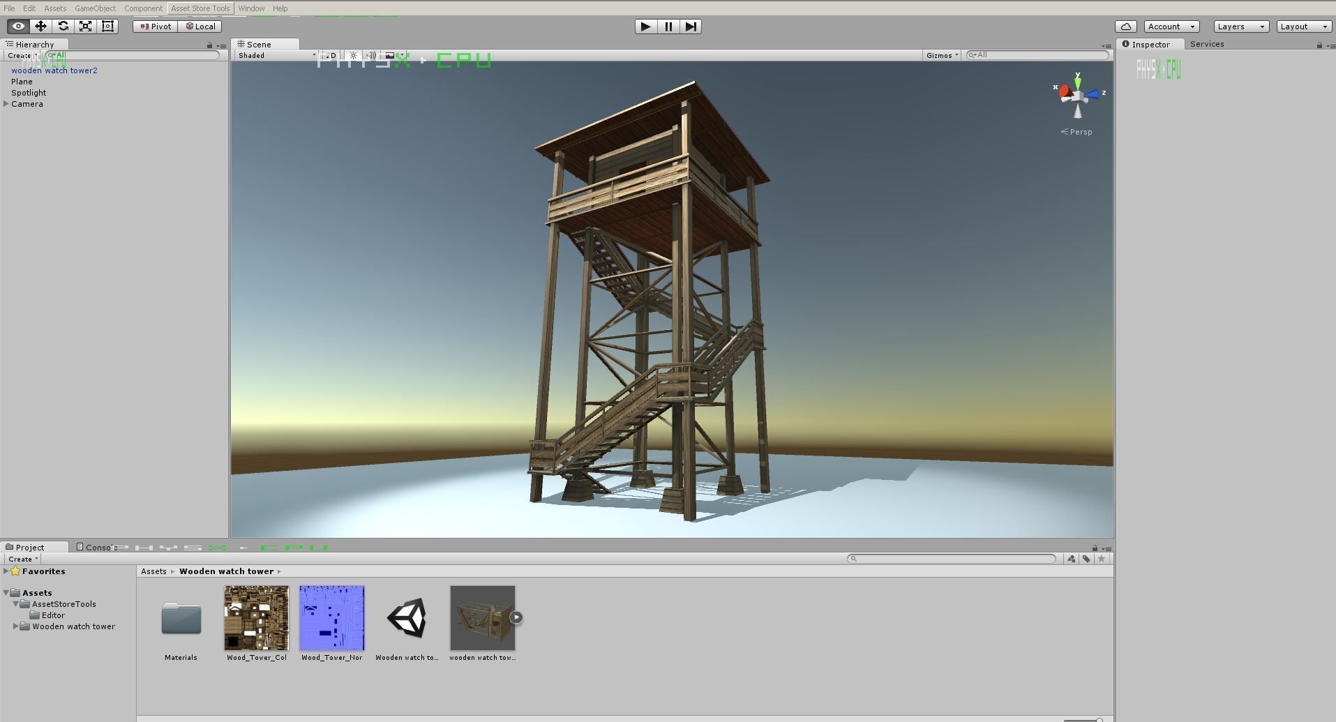Select the Move tool
1336x722 pixels.
pos(40,27)
